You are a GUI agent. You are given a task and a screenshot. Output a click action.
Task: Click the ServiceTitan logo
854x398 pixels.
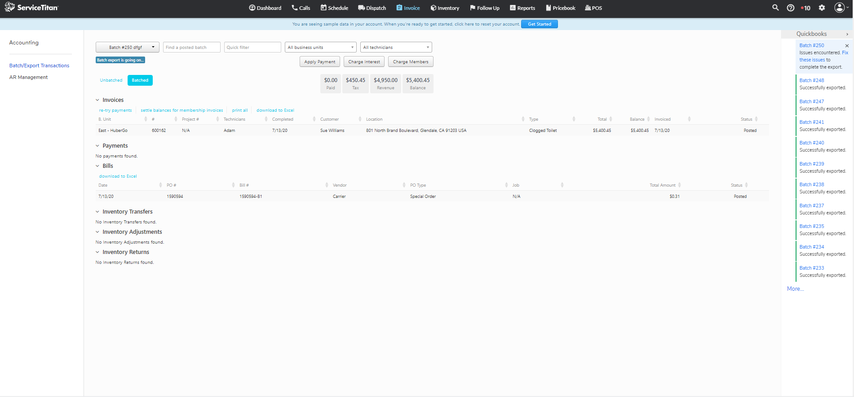pyautogui.click(x=31, y=7)
